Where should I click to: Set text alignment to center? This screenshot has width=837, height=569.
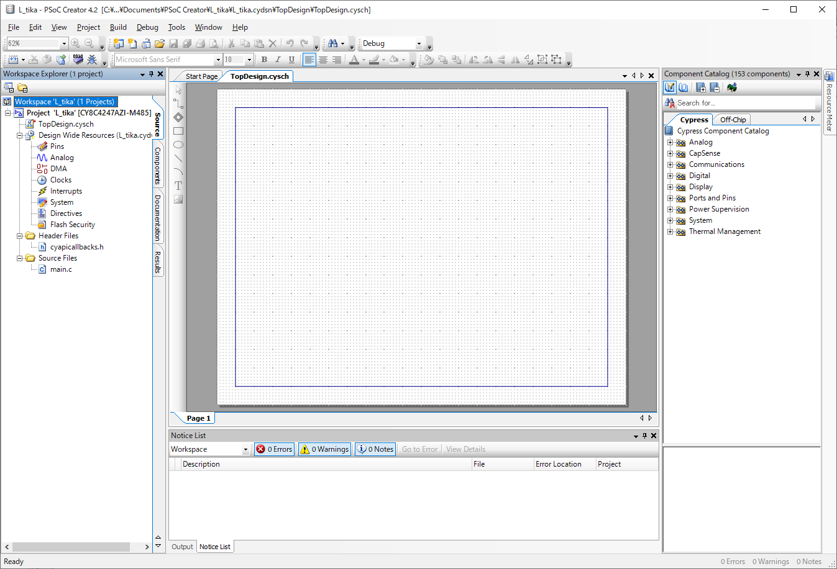(323, 60)
